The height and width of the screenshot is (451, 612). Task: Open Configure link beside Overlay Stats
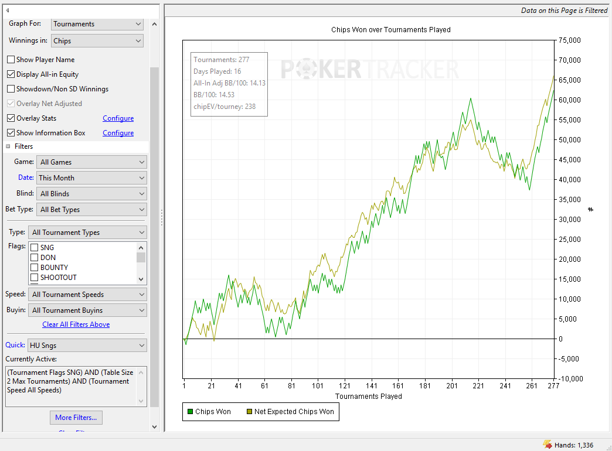(x=118, y=118)
